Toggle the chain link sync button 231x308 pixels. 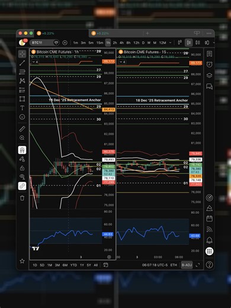(x=22, y=186)
